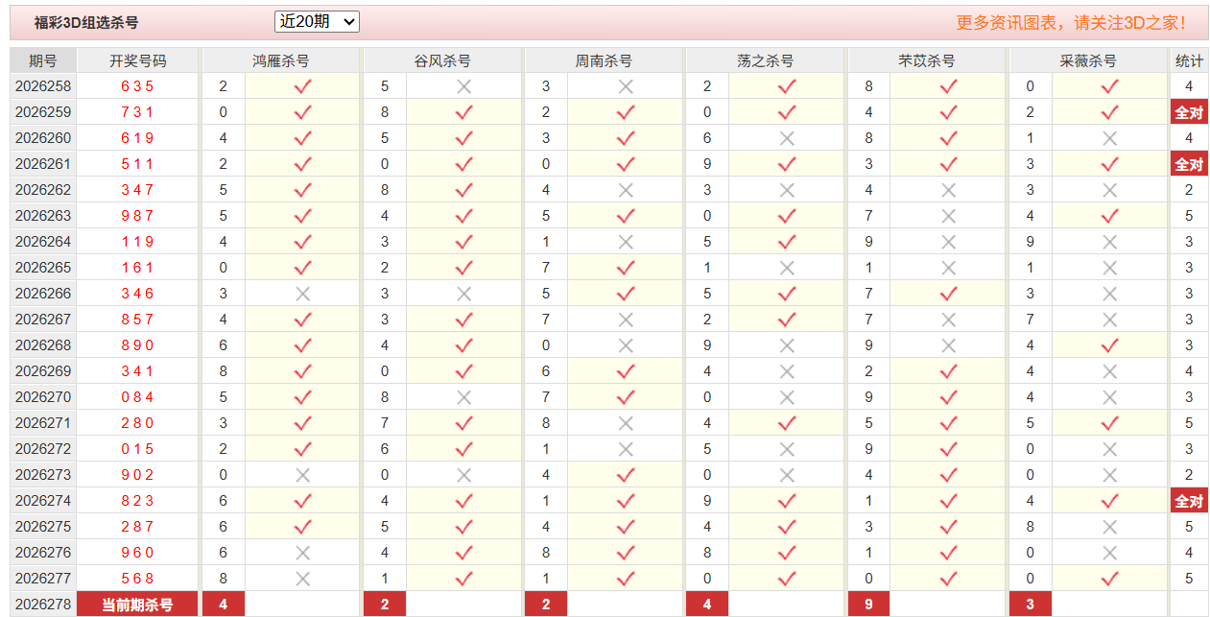Click the 福彩3D组选杀号 page title
The width and height of the screenshot is (1210, 617).
pyautogui.click(x=86, y=22)
